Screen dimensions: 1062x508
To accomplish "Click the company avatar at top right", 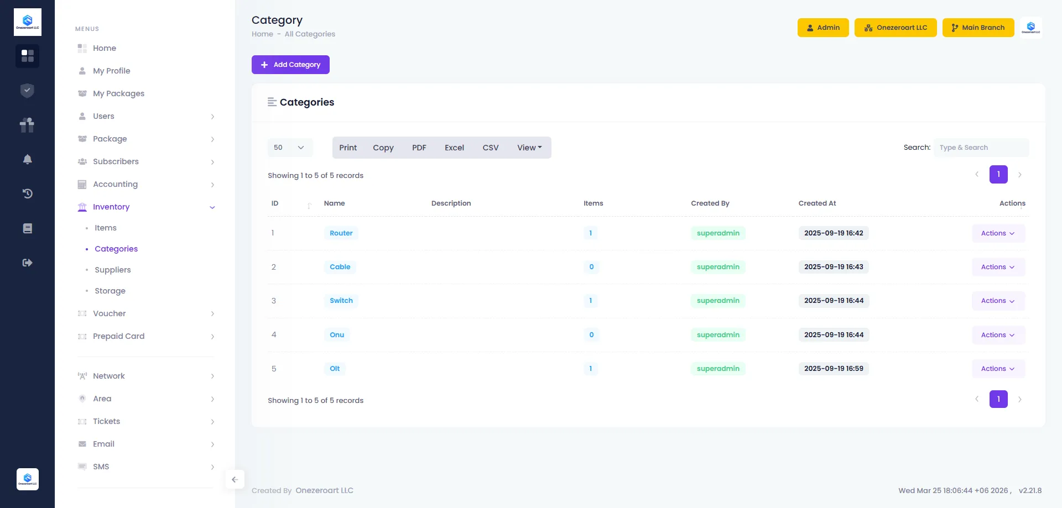I will (x=1031, y=26).
